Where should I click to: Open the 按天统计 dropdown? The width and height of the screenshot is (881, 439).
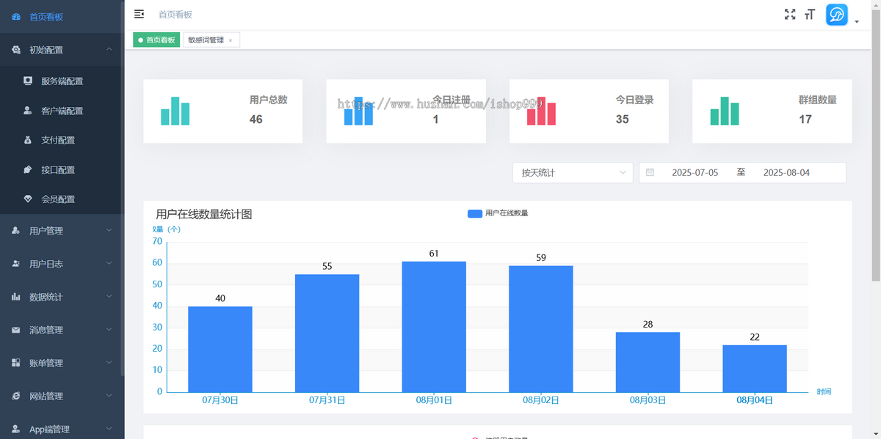pos(573,172)
